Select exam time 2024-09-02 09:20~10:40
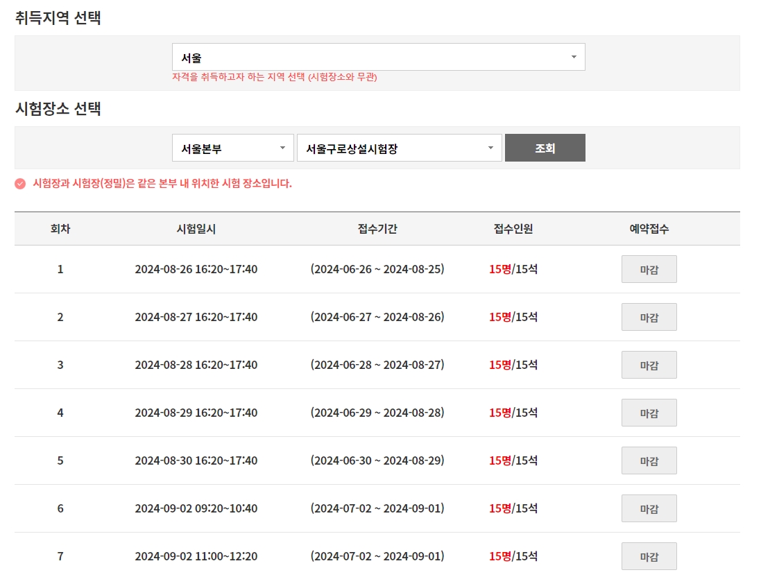Image resolution: width=761 pixels, height=577 pixels. [x=196, y=508]
